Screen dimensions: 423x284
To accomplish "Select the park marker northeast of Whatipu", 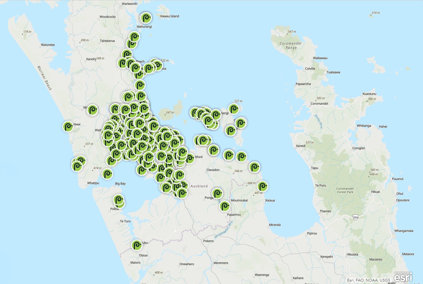I will tap(107, 174).
